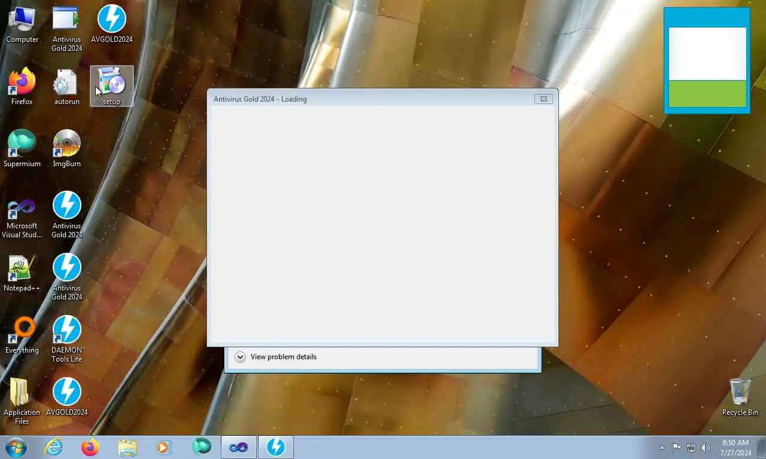Select the Firefox desktop shortcut
The height and width of the screenshot is (459, 766).
point(22,87)
